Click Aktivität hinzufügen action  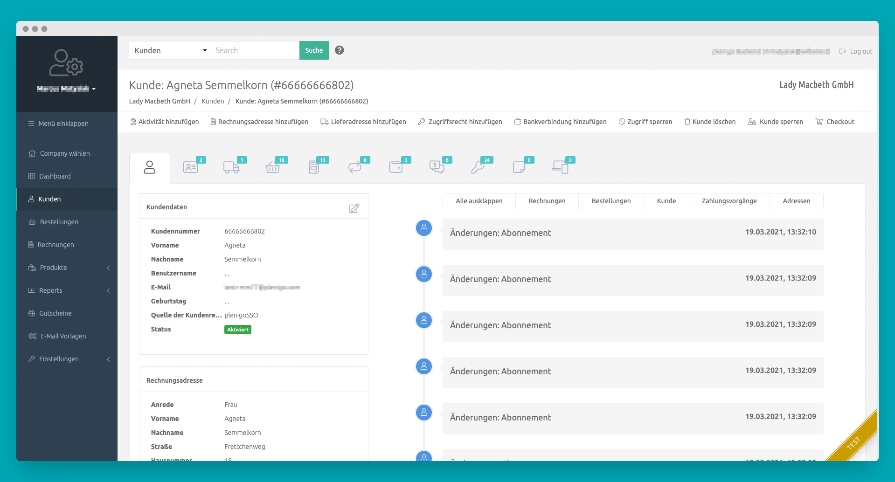coord(165,122)
